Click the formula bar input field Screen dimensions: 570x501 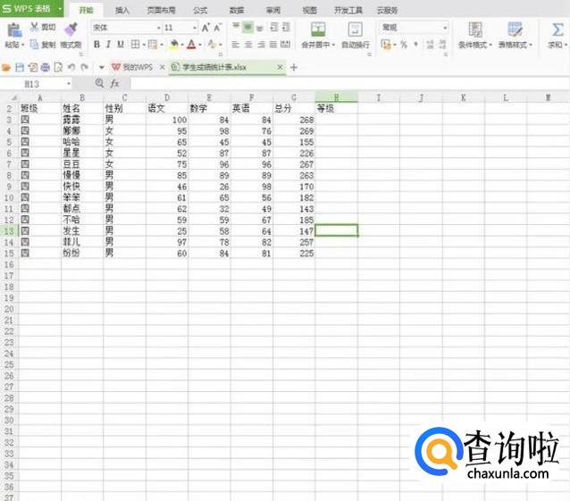[x=349, y=84]
